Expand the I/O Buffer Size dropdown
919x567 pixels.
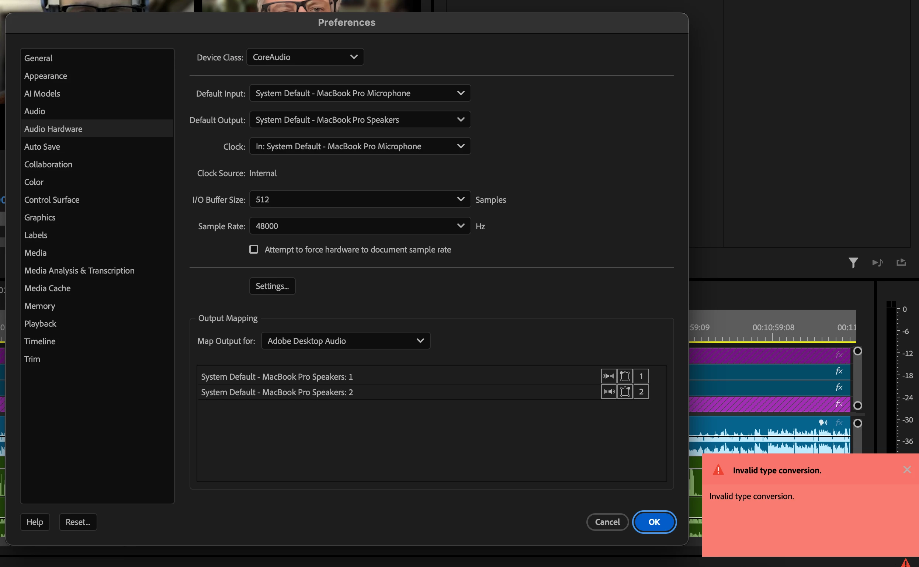click(x=360, y=199)
